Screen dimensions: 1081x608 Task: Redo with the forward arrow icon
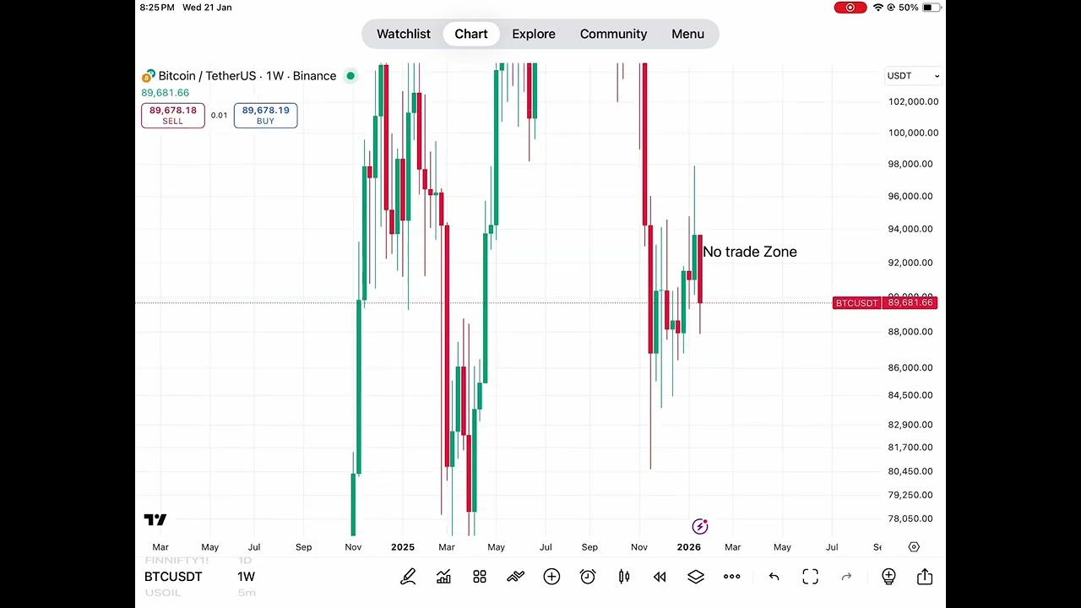point(846,577)
